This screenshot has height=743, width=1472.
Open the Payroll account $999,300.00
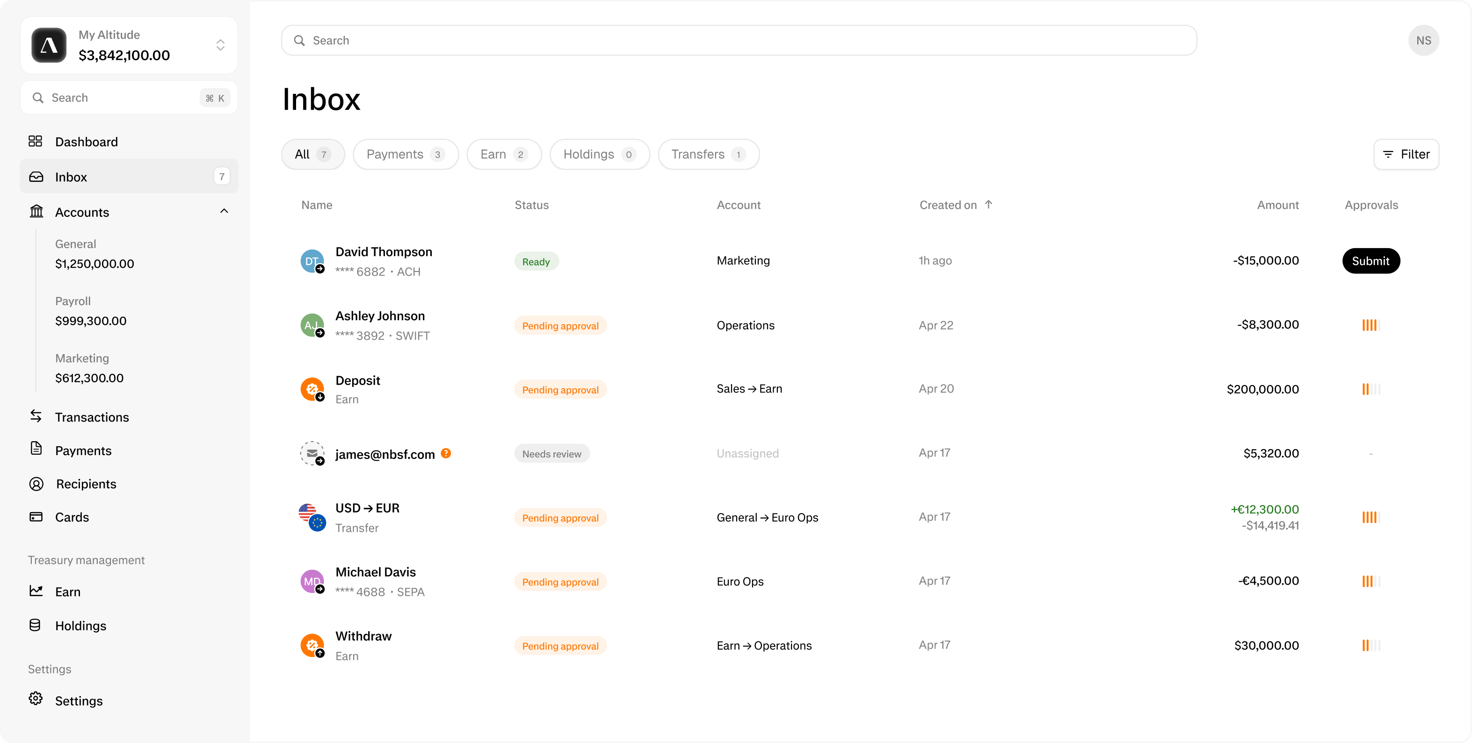click(91, 311)
